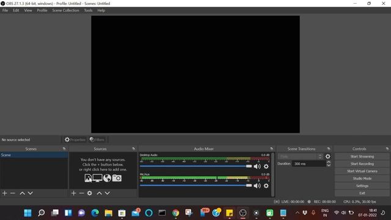
Task: Mute Mic/Aux speaker icon
Action: [257, 186]
